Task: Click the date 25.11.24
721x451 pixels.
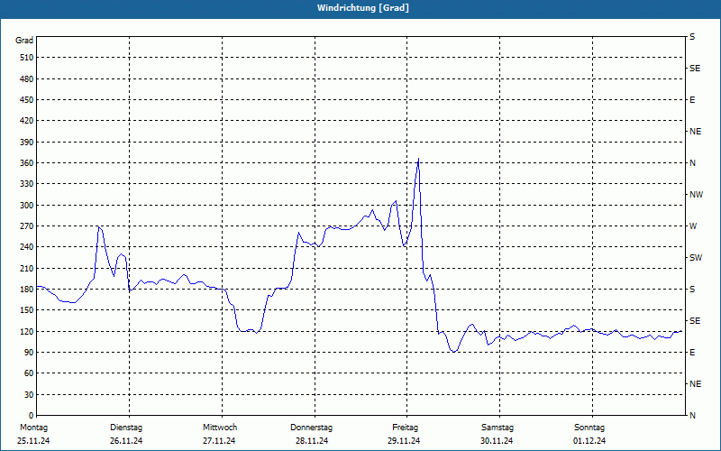Action: tap(33, 441)
